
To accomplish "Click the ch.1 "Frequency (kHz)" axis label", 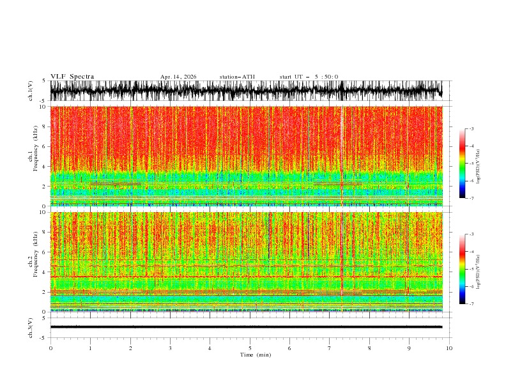I will click(x=36, y=148).
